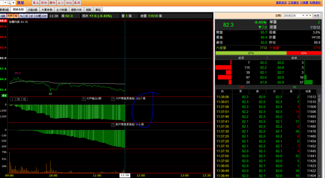325x178 pixels.
Task: Click the 11:38:06 tick row
Action: point(266,97)
